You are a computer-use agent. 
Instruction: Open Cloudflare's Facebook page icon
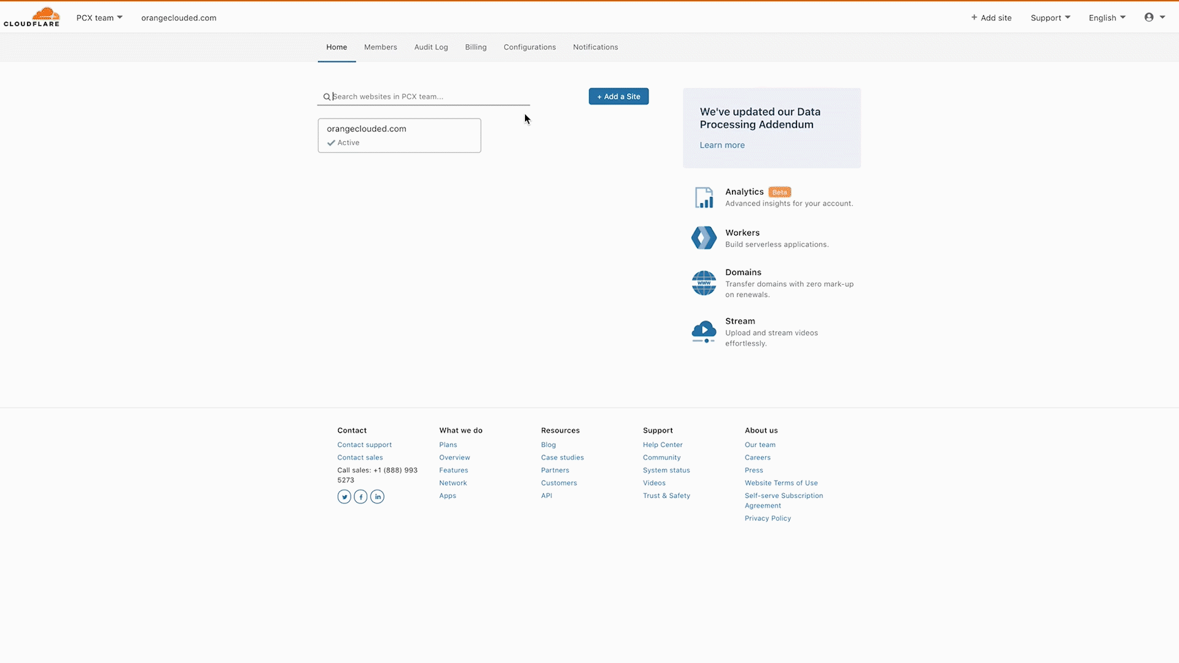tap(360, 497)
